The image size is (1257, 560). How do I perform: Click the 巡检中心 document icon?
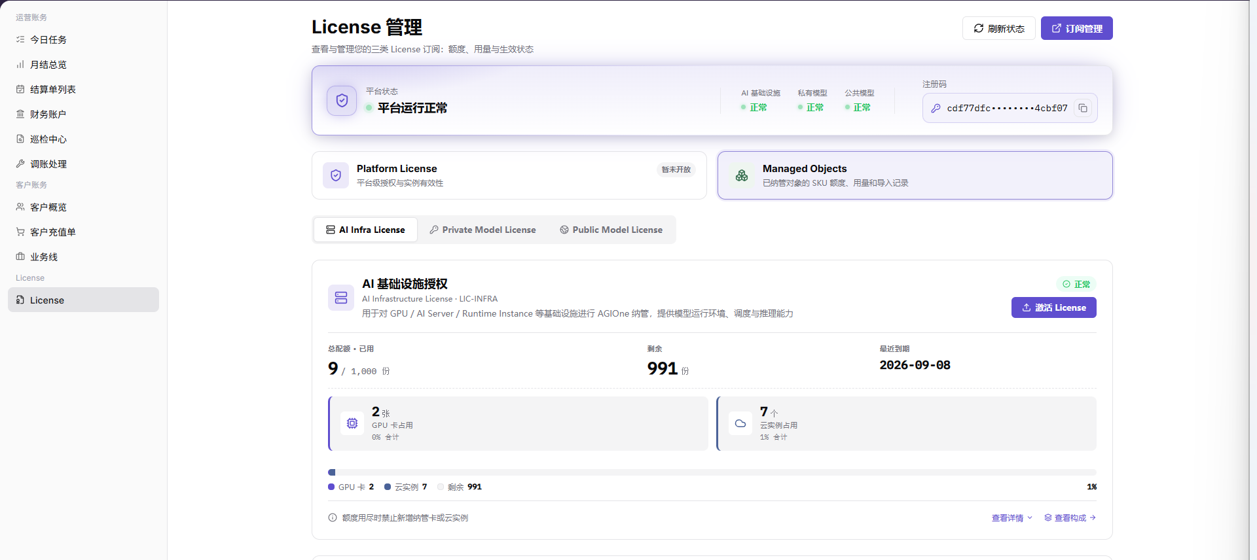pyautogui.click(x=20, y=139)
